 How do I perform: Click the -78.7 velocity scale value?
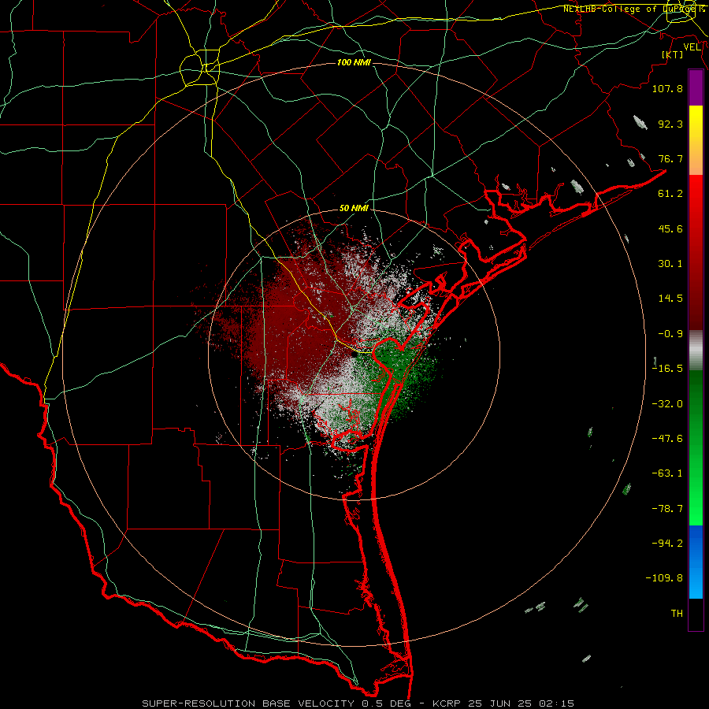667,509
